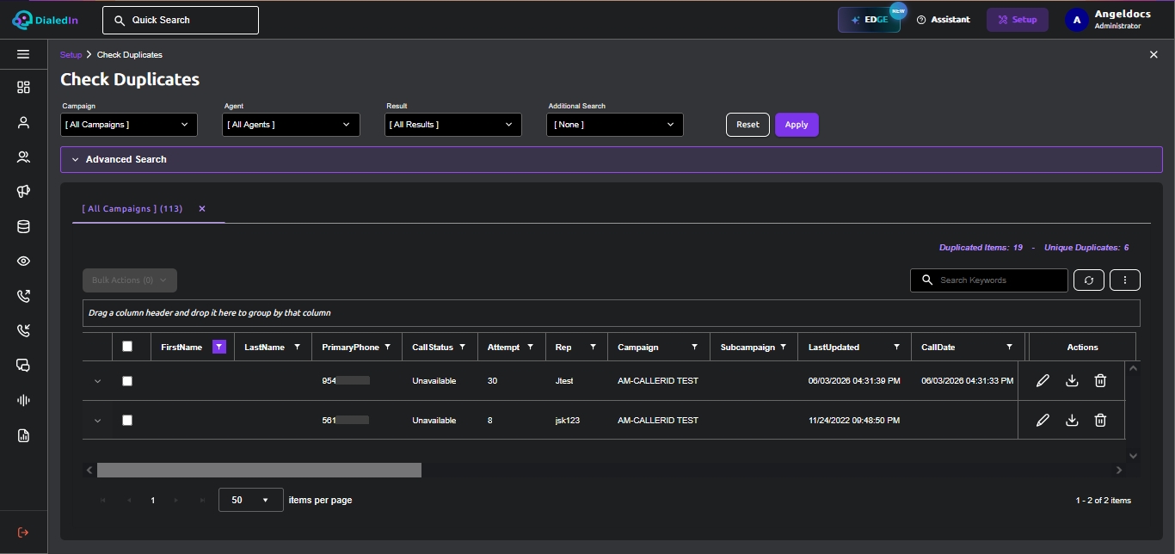1175x554 pixels.
Task: Open the grid more options menu
Action: point(1125,280)
